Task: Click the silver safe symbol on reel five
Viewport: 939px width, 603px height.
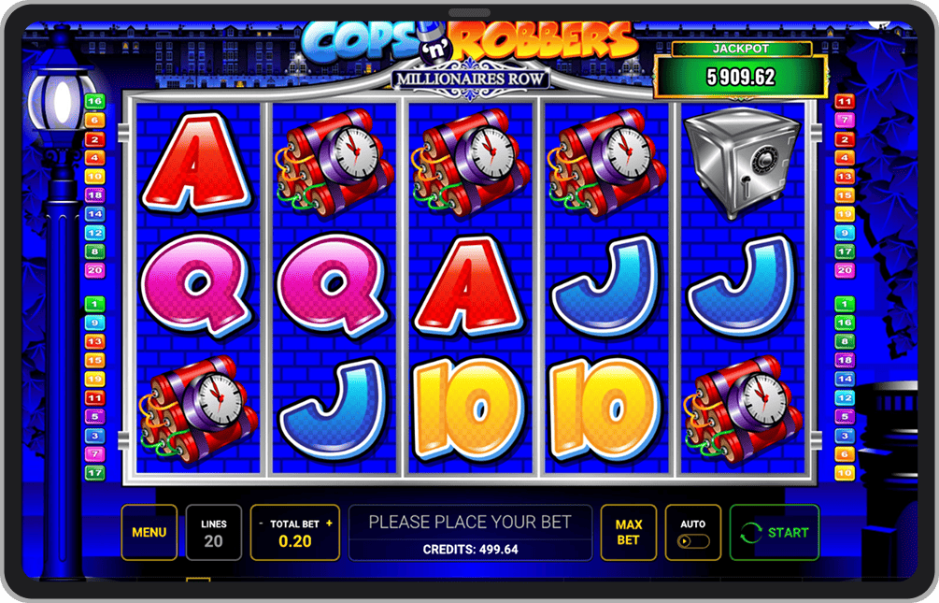Action: [x=742, y=164]
